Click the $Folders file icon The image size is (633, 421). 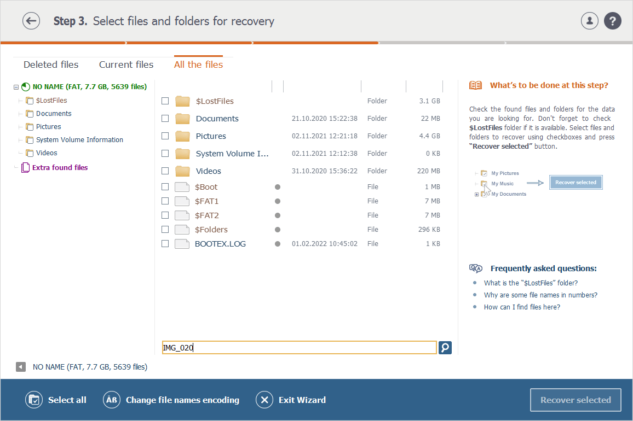pyautogui.click(x=182, y=230)
